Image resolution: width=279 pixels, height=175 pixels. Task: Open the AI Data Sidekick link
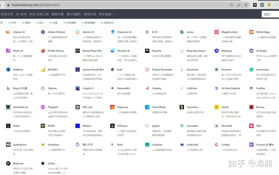pos(231,88)
